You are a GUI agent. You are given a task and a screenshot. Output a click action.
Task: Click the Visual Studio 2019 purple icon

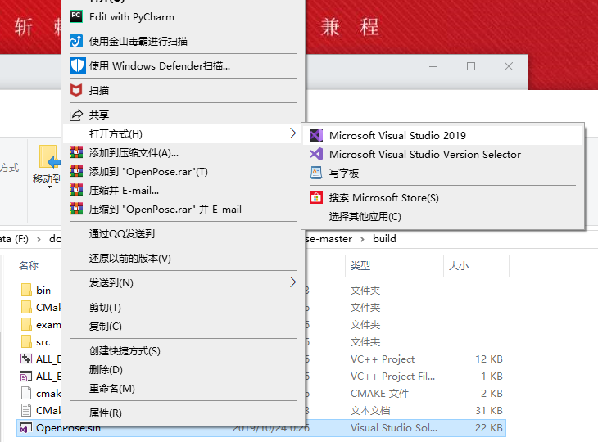(x=316, y=135)
